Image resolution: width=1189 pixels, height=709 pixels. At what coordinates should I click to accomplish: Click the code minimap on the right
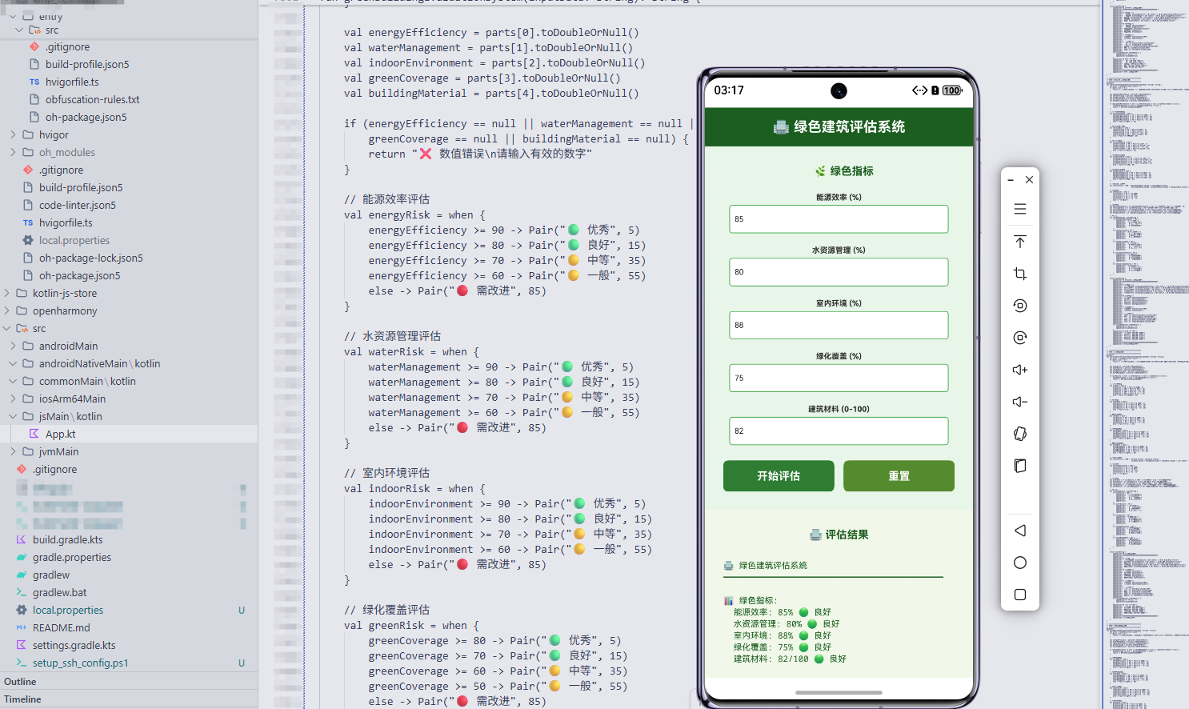tap(1146, 354)
